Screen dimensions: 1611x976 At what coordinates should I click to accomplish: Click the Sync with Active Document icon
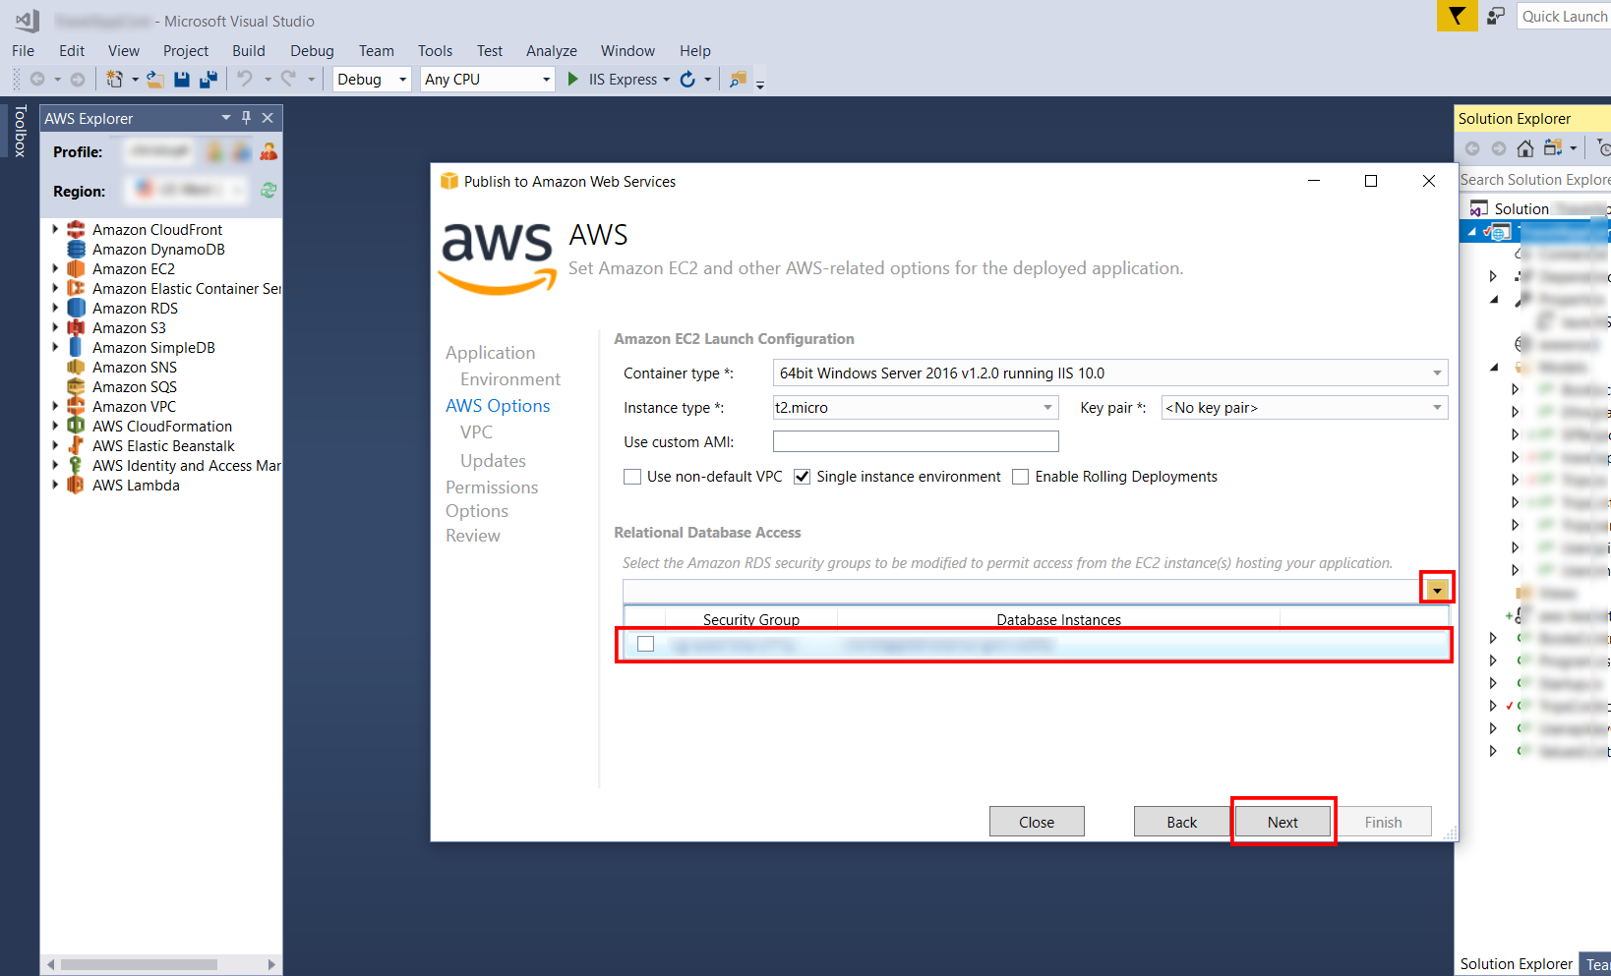coord(1553,148)
